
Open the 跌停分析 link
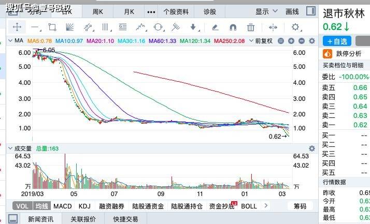349,54
